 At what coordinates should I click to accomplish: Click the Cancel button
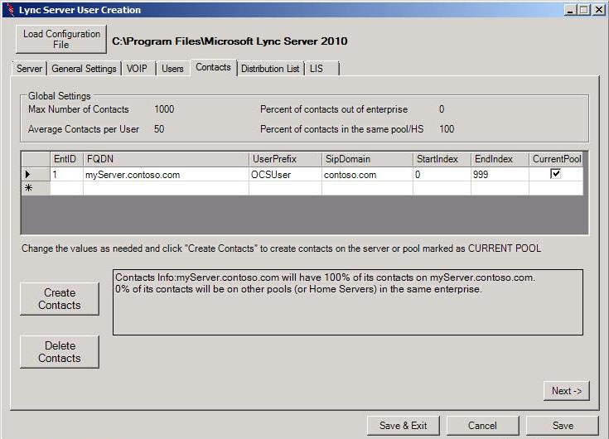pyautogui.click(x=482, y=426)
